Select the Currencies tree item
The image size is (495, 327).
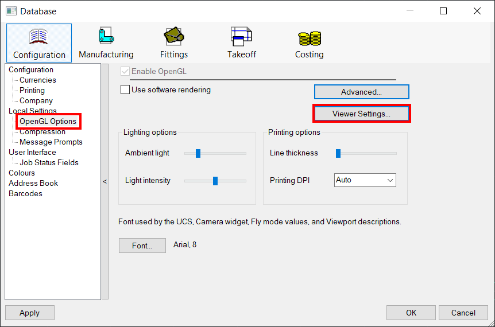(37, 80)
